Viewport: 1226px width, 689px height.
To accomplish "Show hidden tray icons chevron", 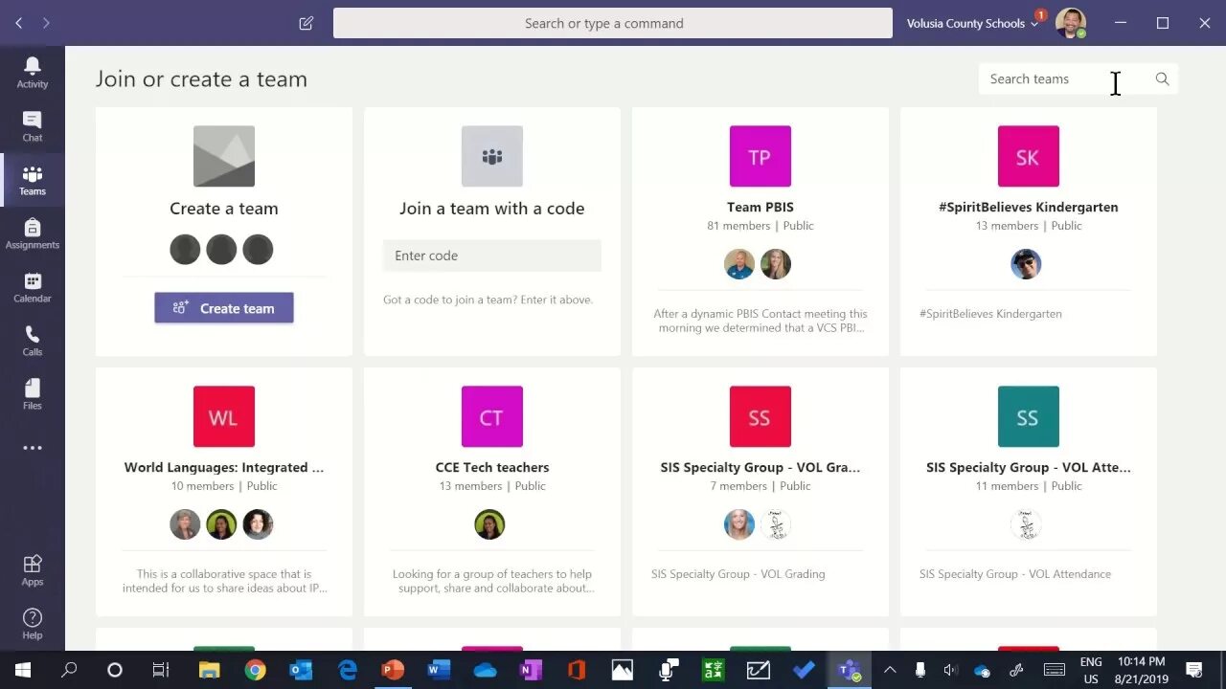I will [x=890, y=670].
